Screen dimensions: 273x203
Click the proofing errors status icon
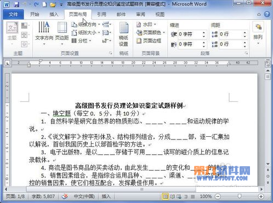(65, 196)
